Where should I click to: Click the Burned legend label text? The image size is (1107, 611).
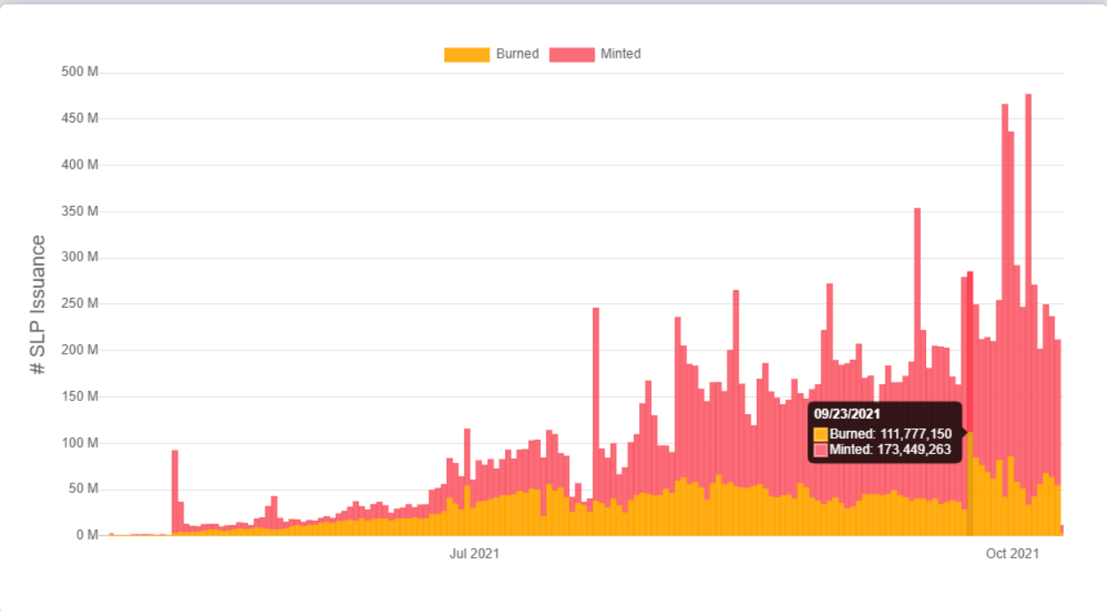[x=517, y=54]
